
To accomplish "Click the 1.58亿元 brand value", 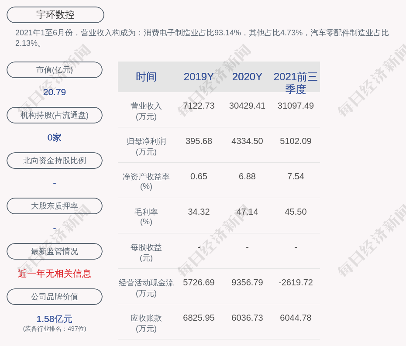I will point(55,319).
